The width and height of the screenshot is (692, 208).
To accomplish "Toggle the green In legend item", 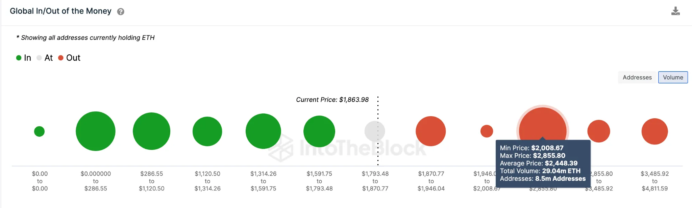I will pyautogui.click(x=24, y=58).
